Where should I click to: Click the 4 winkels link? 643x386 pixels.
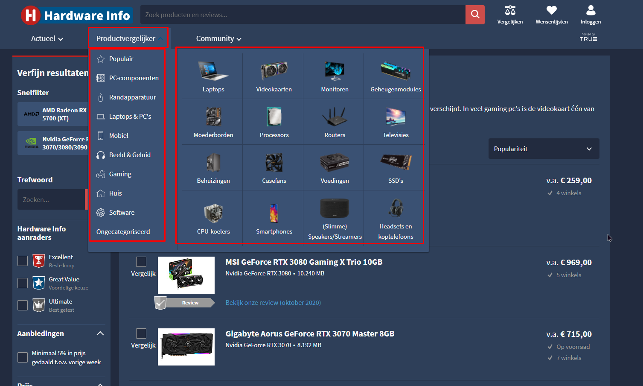point(569,193)
